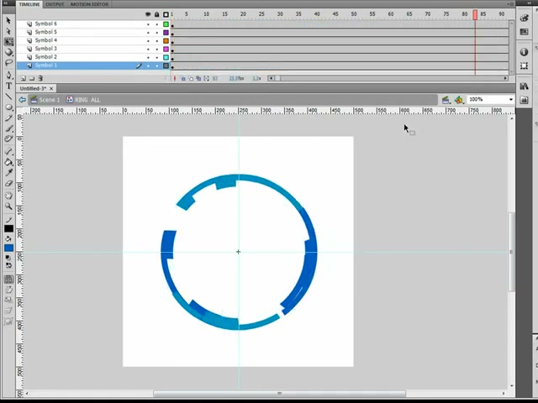
Task: Select the Subselection tool
Action: (x=8, y=32)
